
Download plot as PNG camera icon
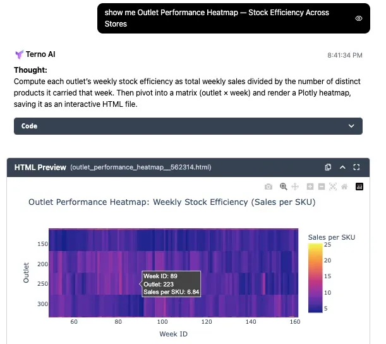[268, 187]
